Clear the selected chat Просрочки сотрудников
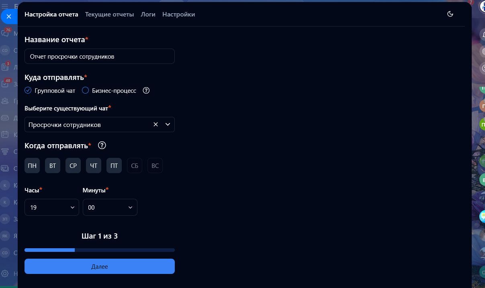Screen dimensions: 485x288 point(156,125)
